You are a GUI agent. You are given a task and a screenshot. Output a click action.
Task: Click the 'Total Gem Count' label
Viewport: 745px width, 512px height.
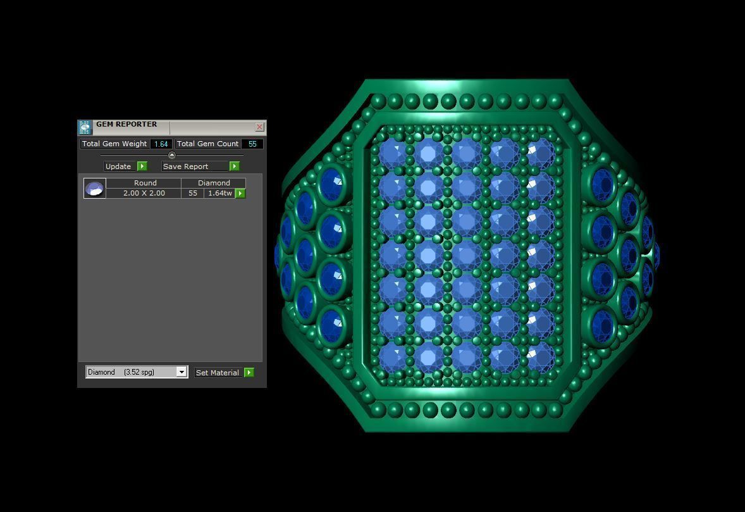tap(207, 144)
